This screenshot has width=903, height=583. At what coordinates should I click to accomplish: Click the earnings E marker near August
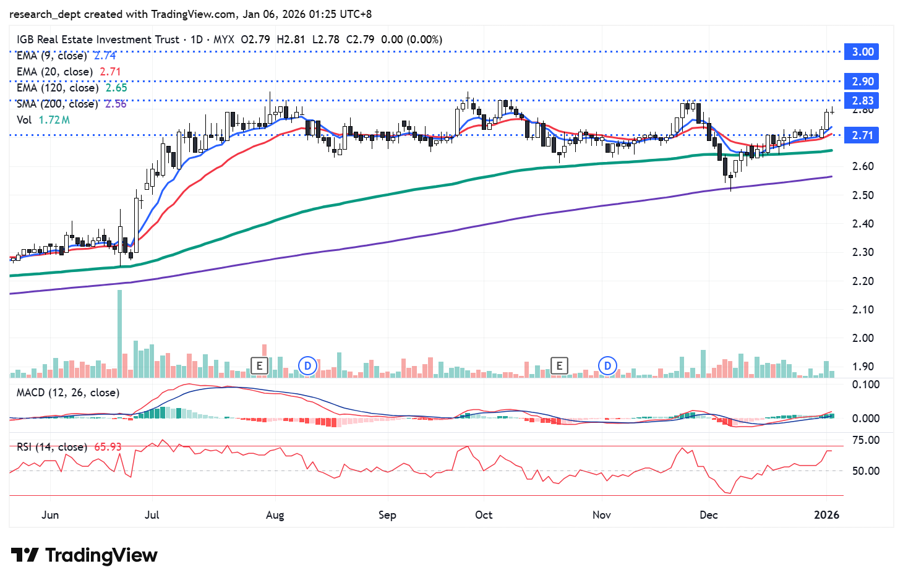259,365
